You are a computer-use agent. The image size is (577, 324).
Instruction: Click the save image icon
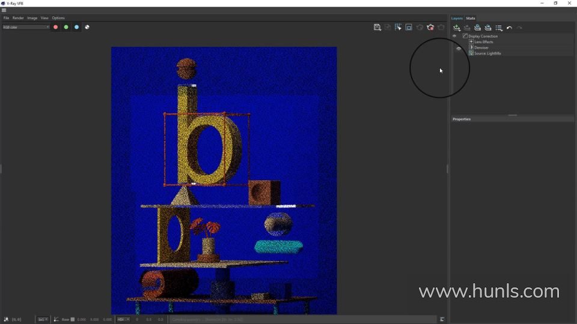click(x=377, y=27)
